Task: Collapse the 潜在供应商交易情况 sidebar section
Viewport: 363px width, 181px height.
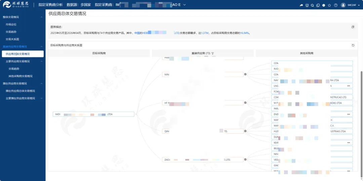Action: click(41, 83)
